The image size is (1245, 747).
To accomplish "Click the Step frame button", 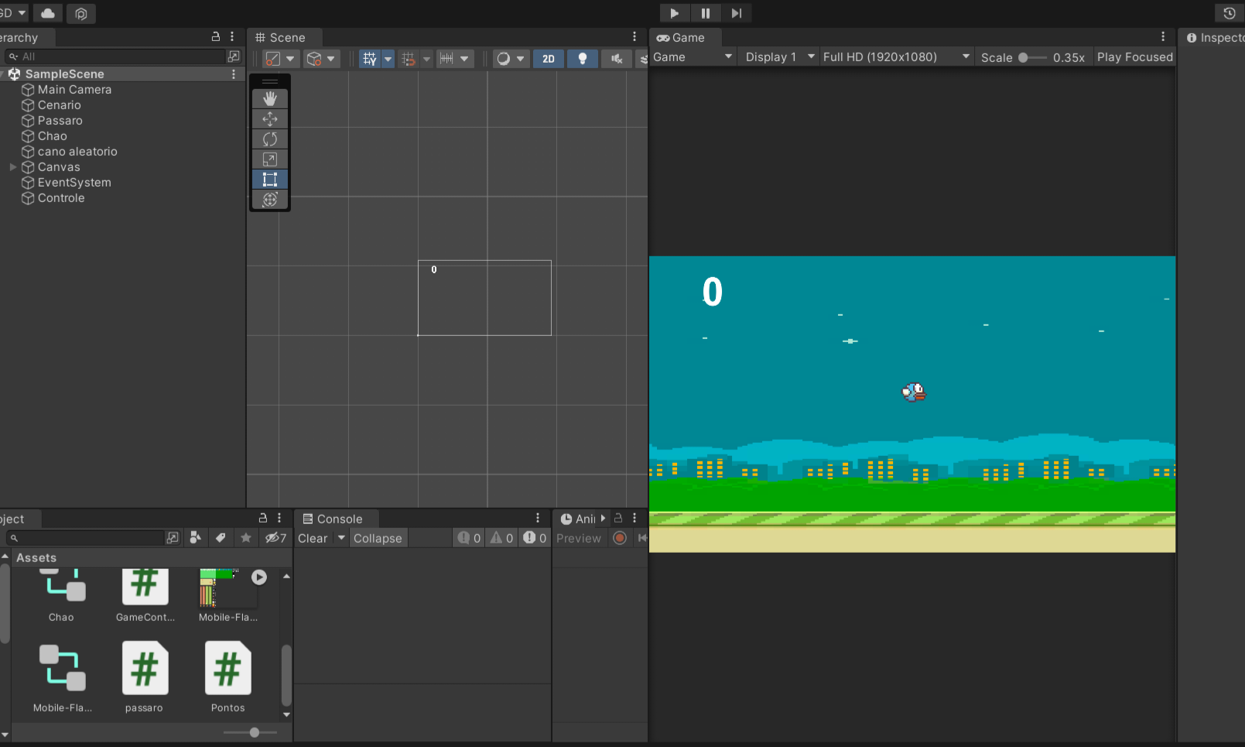I will coord(737,13).
